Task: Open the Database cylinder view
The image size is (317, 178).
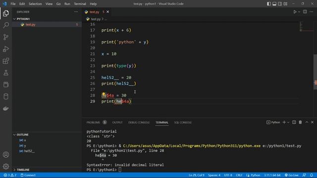Action: [6, 96]
